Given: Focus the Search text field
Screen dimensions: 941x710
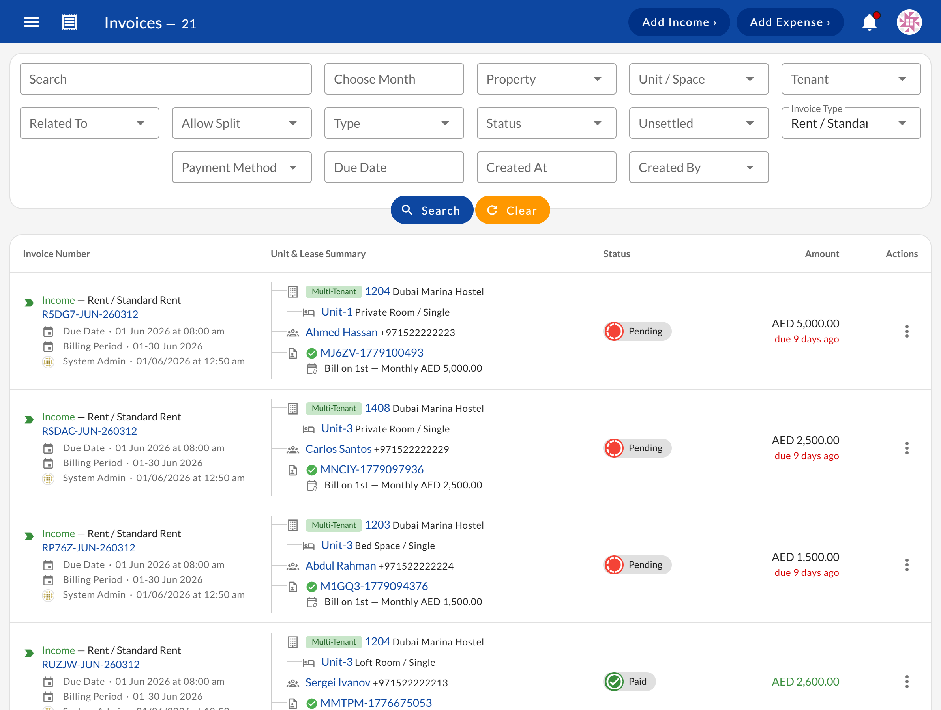Looking at the screenshot, I should [165, 79].
